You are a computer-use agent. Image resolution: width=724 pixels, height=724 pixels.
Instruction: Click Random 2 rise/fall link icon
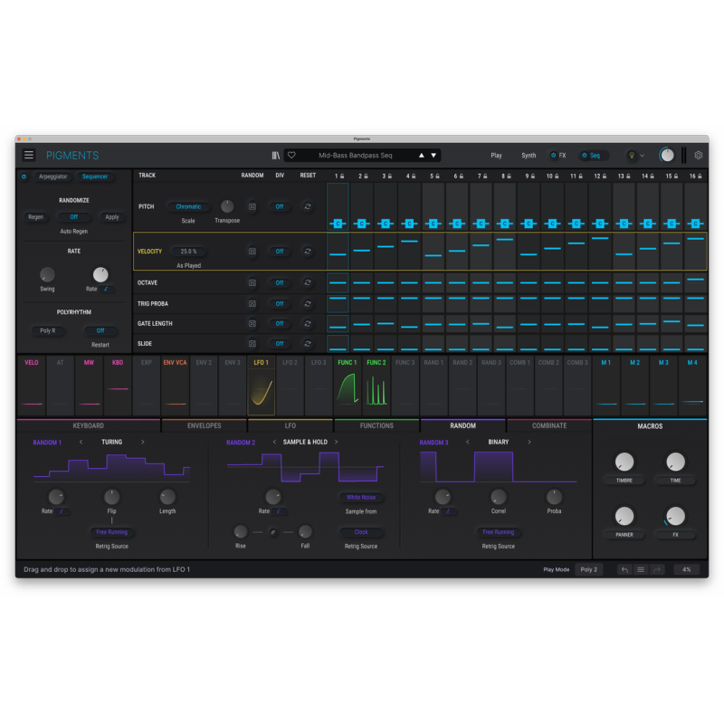[273, 532]
